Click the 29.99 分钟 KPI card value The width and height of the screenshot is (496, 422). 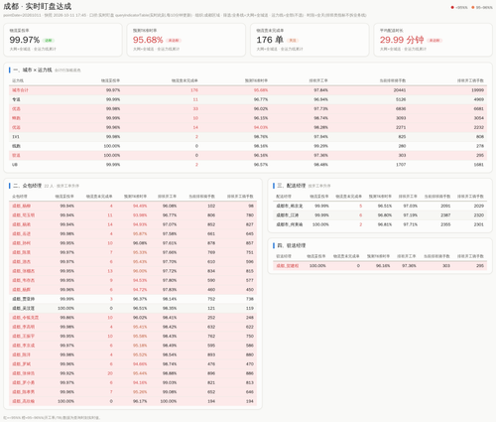[402, 40]
